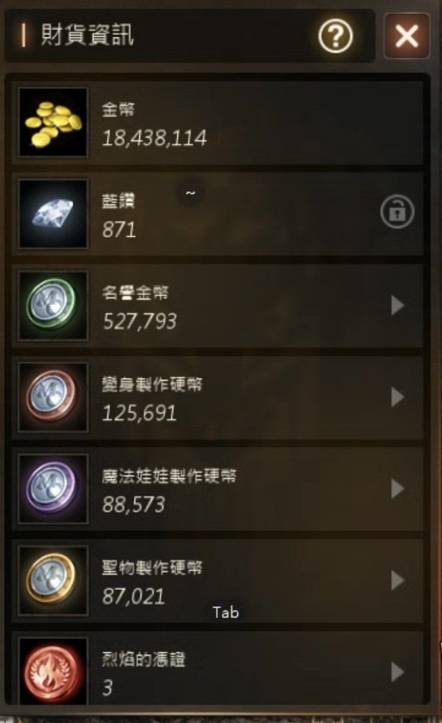Select the green 名譽金幣 coin icon
This screenshot has height=723, width=442.
53,305
